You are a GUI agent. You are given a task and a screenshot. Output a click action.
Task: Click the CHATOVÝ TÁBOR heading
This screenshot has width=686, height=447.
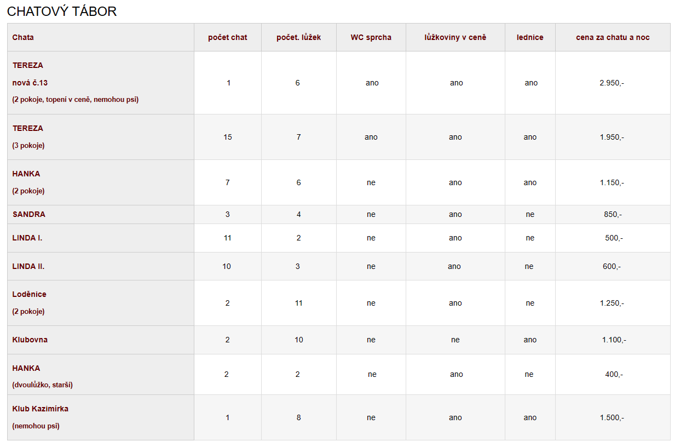[x=62, y=12]
